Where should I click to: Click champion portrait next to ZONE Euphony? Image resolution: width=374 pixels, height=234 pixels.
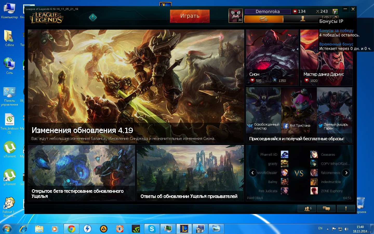[314, 191]
